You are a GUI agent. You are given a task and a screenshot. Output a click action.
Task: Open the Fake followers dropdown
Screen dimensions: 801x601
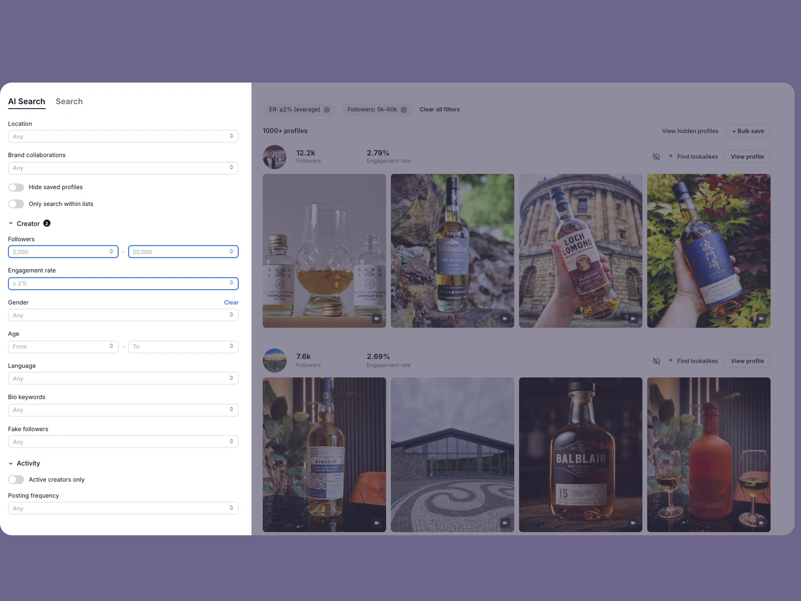click(123, 442)
